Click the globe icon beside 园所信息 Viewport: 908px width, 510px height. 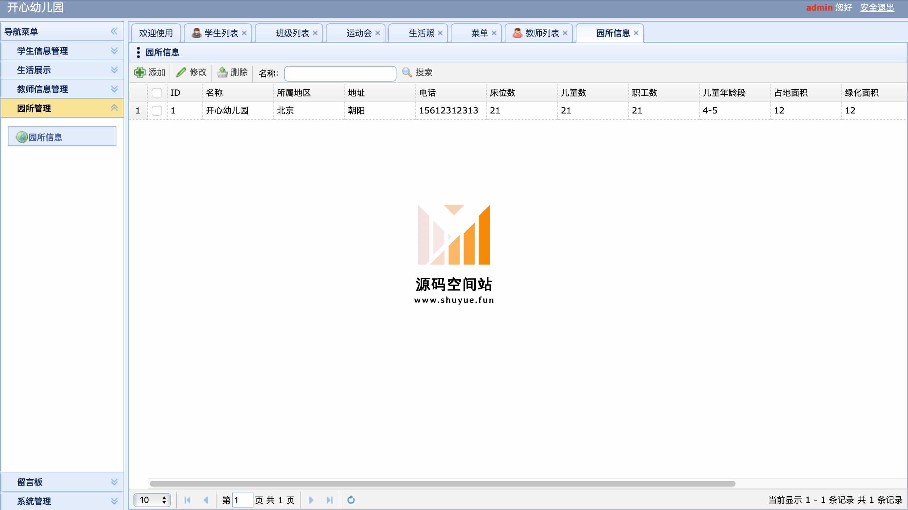[x=22, y=137]
